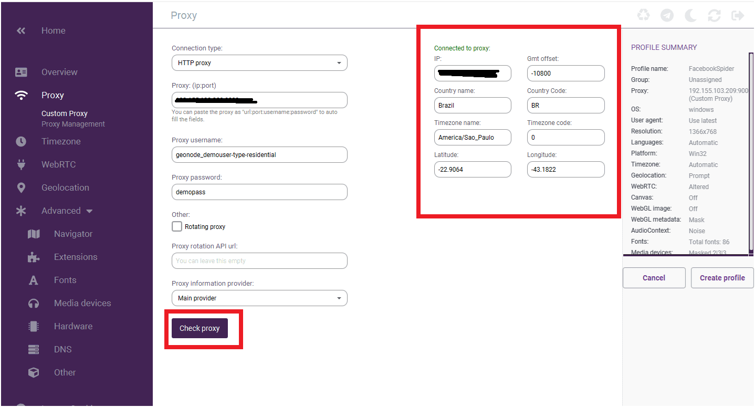Image resolution: width=755 pixels, height=407 pixels.
Task: Go to the Timezone section
Action: point(61,141)
